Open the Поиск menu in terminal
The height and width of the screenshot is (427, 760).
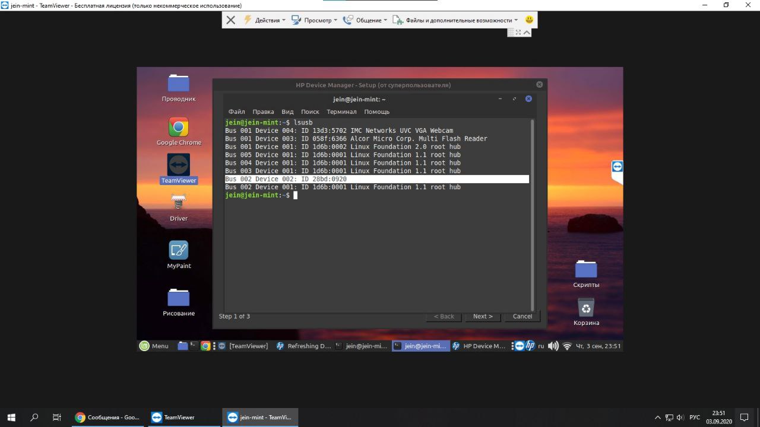(310, 111)
